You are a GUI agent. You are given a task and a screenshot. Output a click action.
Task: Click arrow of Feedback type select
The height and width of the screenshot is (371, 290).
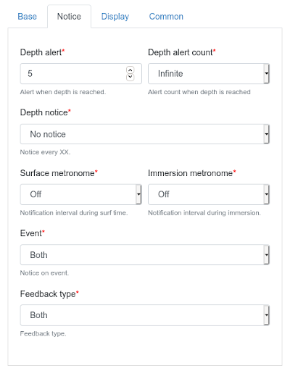pos(266,315)
